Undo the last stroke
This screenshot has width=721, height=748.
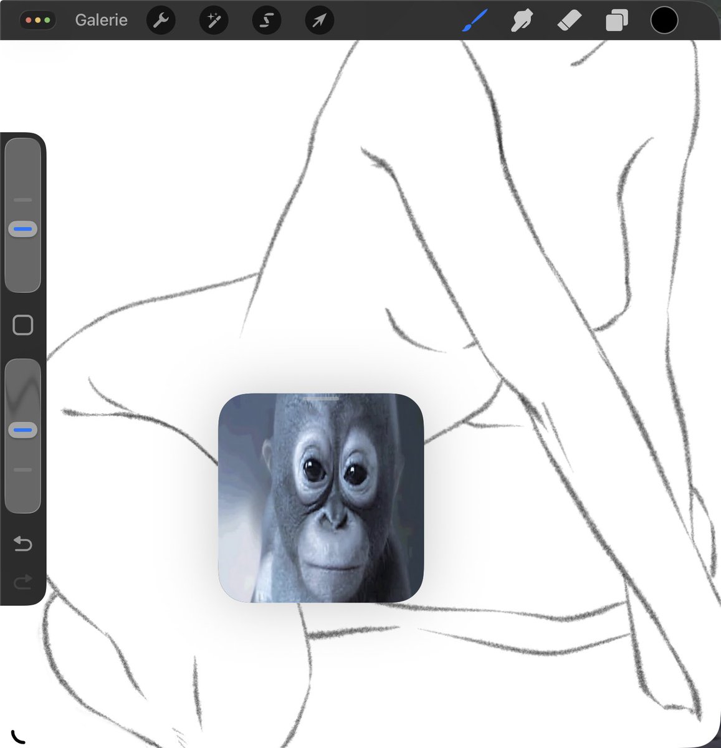pos(23,544)
